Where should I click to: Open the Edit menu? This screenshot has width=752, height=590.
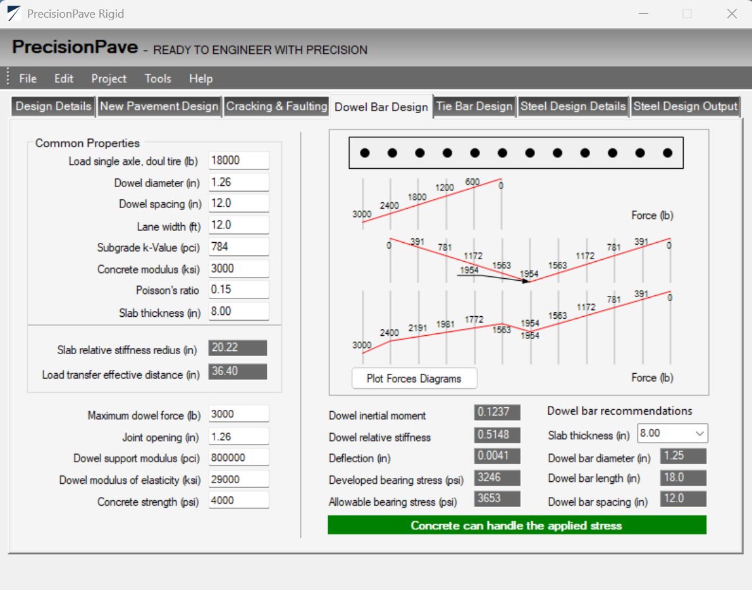[x=64, y=78]
